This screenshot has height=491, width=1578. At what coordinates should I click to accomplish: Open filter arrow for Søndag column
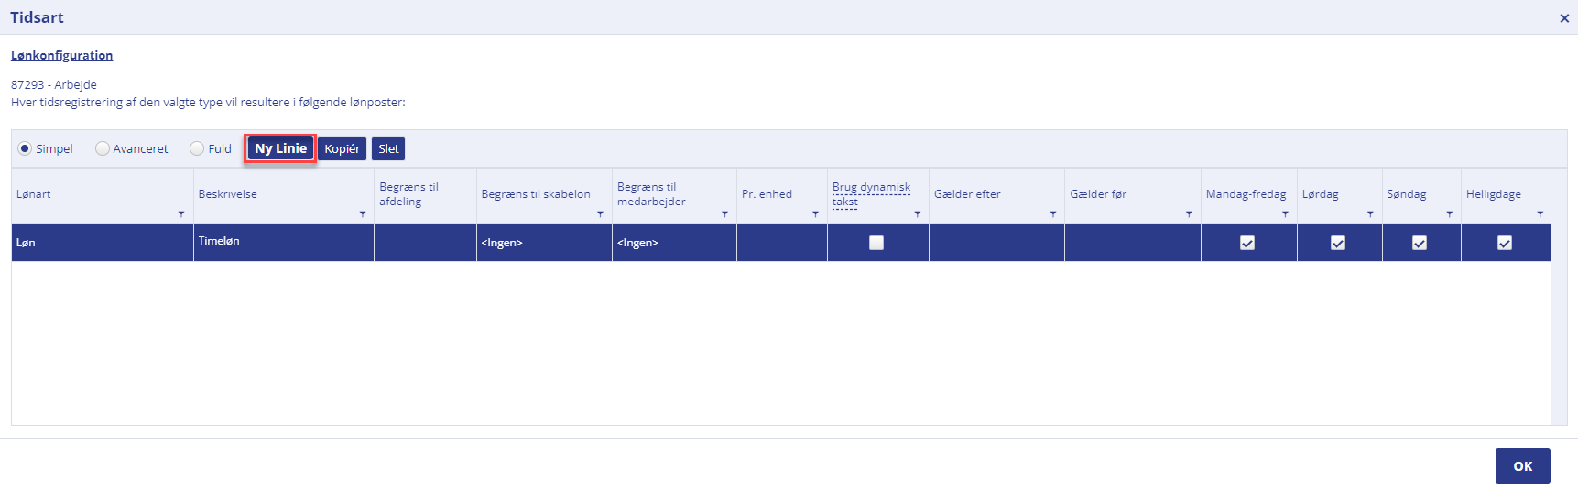click(x=1450, y=214)
